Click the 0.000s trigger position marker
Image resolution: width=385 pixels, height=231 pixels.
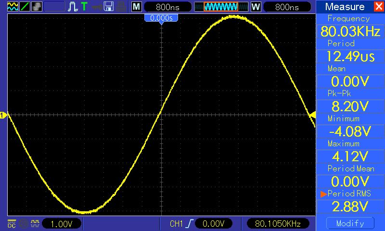[x=161, y=19]
